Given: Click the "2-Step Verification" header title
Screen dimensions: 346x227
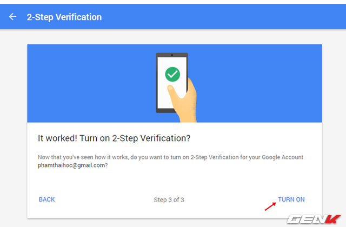Looking at the screenshot, I should pos(64,17).
